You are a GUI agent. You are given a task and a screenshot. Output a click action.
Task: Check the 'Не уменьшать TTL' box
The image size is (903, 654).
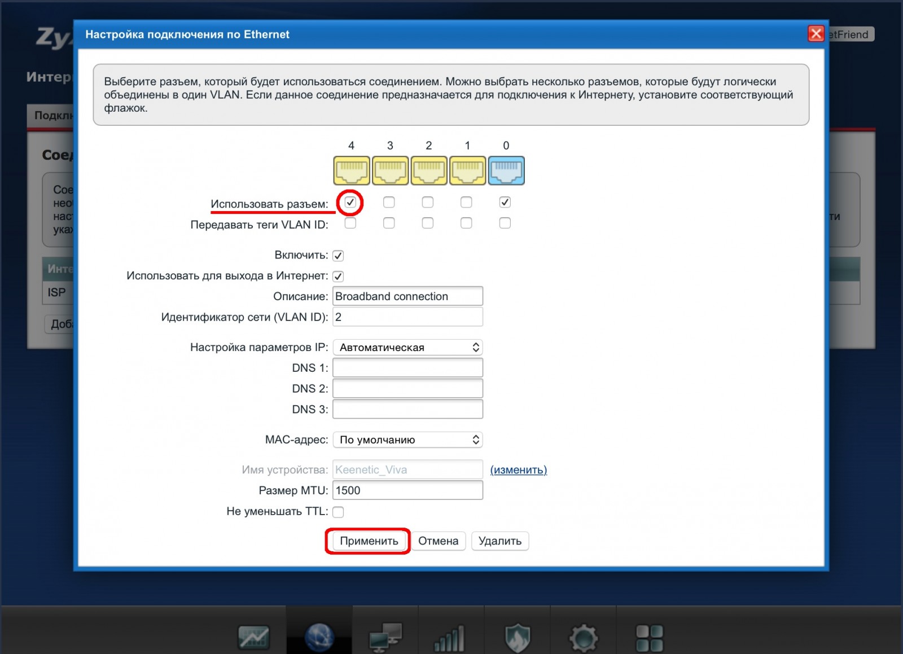(338, 512)
